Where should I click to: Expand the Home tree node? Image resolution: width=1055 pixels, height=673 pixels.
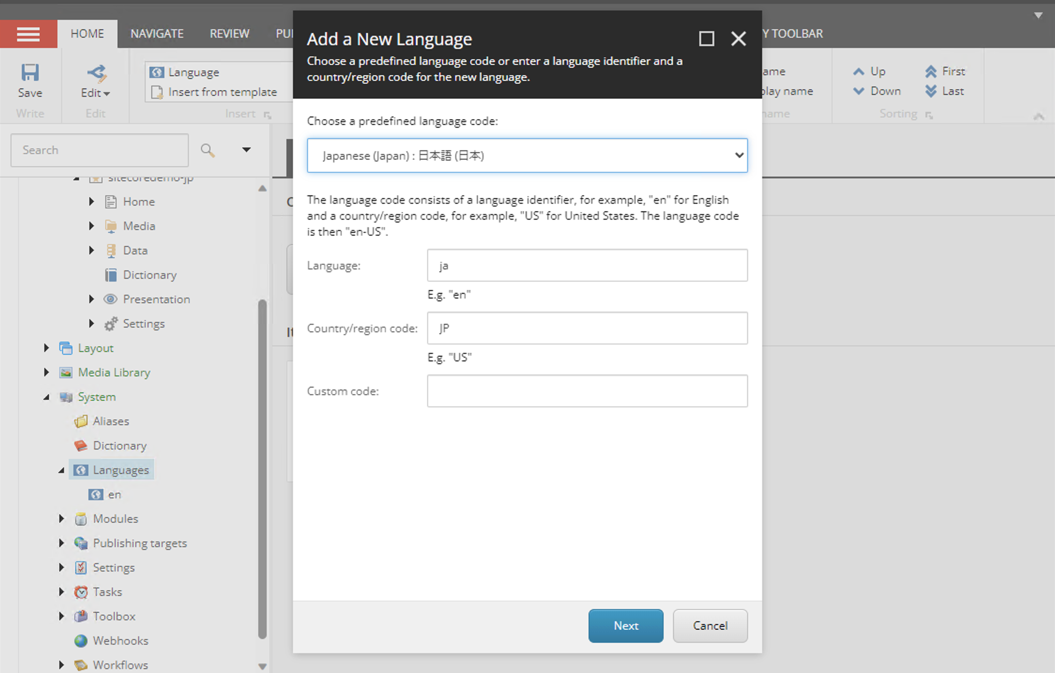(92, 201)
